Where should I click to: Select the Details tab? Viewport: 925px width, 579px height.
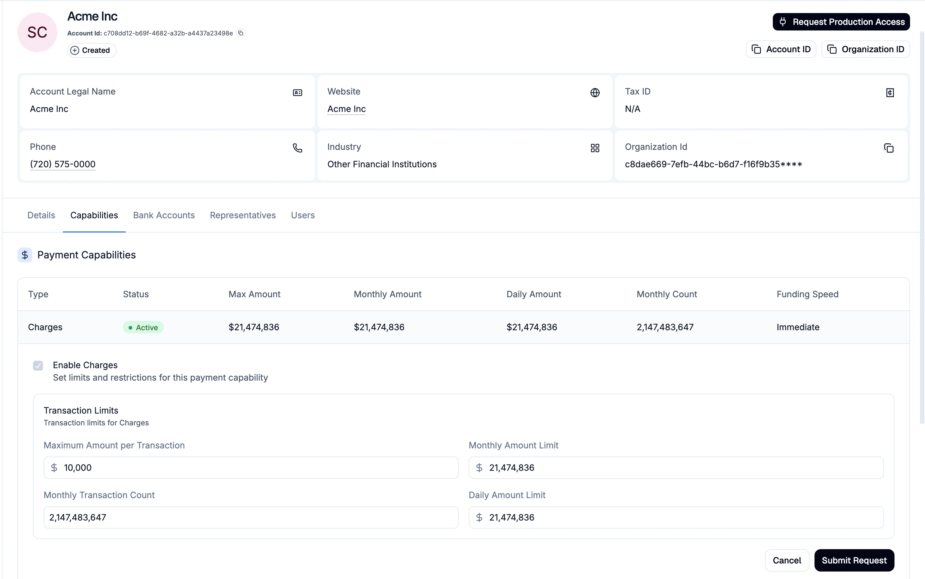(x=41, y=215)
